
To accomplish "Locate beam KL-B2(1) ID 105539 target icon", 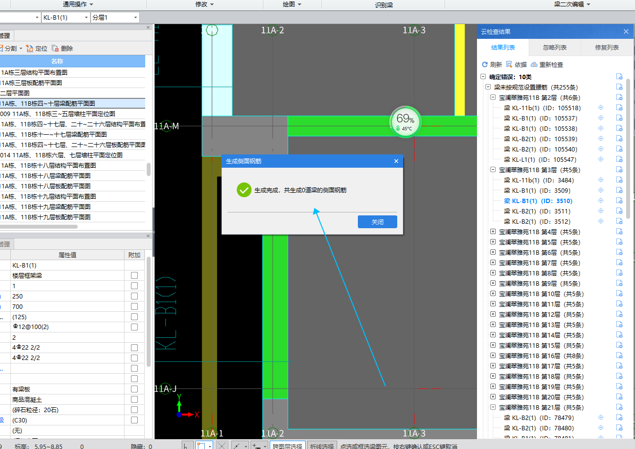I will 601,139.
